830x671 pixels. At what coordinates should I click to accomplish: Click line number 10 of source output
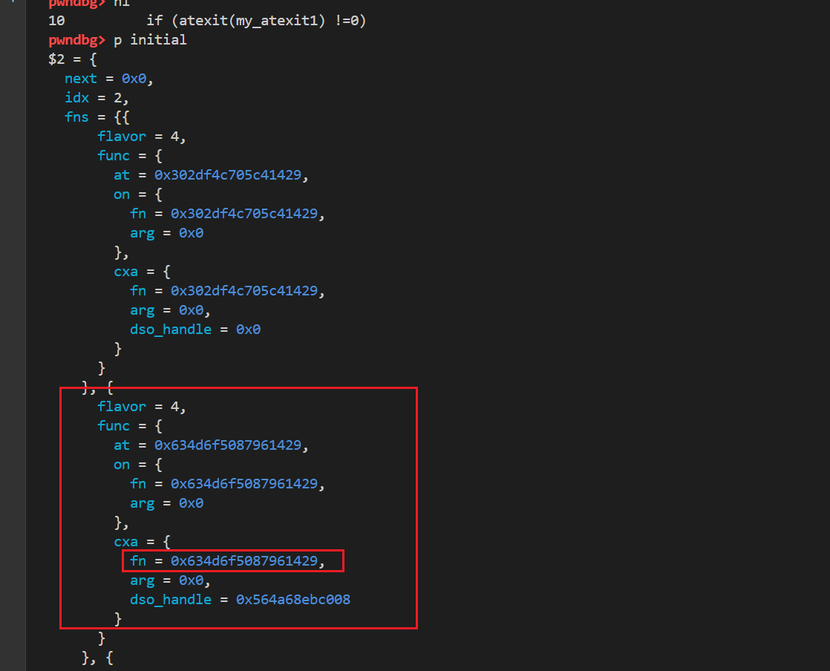(56, 21)
